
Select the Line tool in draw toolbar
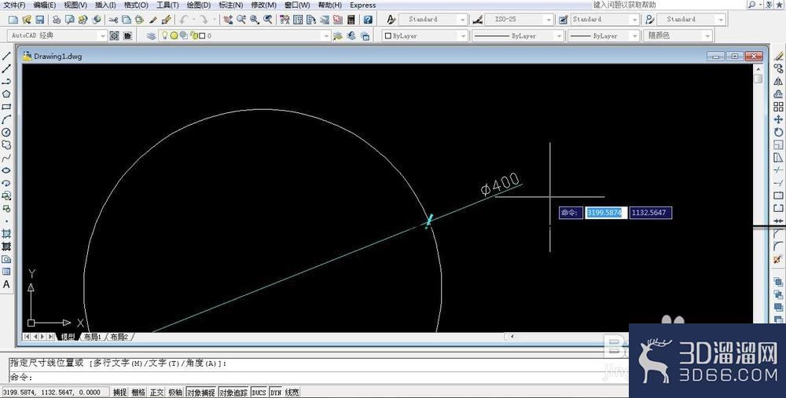pyautogui.click(x=6, y=56)
